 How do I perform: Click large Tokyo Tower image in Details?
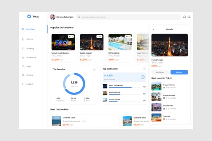[x=170, y=45]
